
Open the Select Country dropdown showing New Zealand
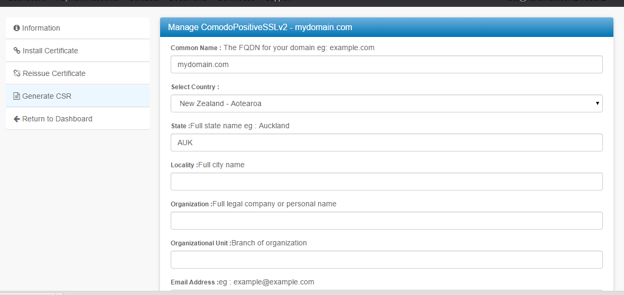pos(386,103)
